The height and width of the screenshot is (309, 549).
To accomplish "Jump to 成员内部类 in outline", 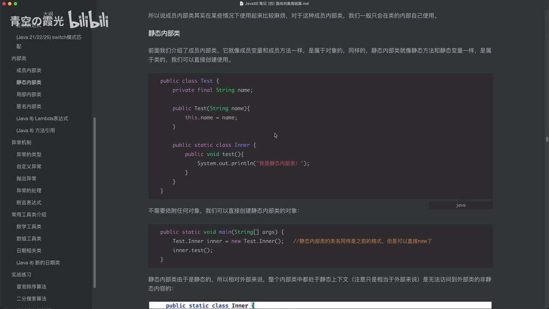I will click(29, 70).
